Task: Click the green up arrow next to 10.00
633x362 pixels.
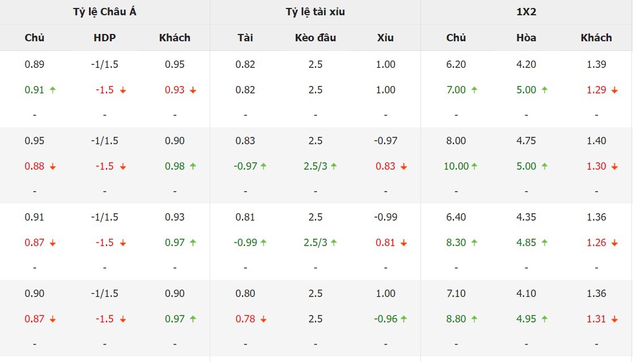Action: [x=474, y=166]
